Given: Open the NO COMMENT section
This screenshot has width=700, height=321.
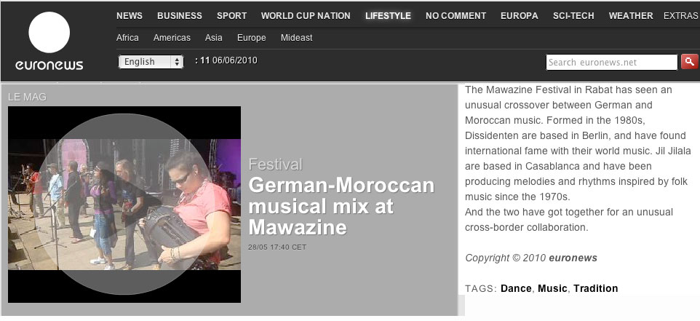Looking at the screenshot, I should pos(456,15).
